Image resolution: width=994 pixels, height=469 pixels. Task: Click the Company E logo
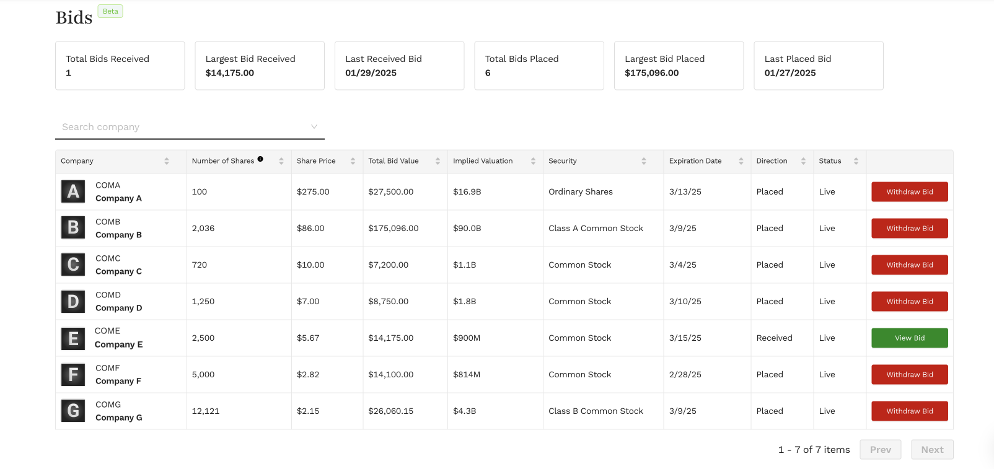click(73, 338)
